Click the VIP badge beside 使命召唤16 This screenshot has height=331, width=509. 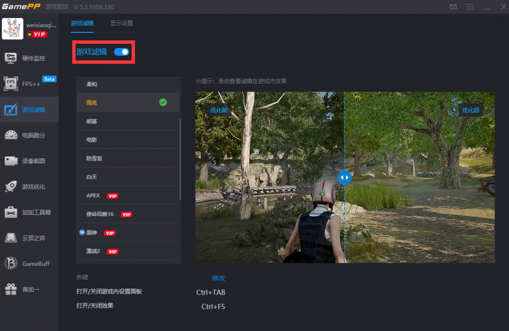126,215
